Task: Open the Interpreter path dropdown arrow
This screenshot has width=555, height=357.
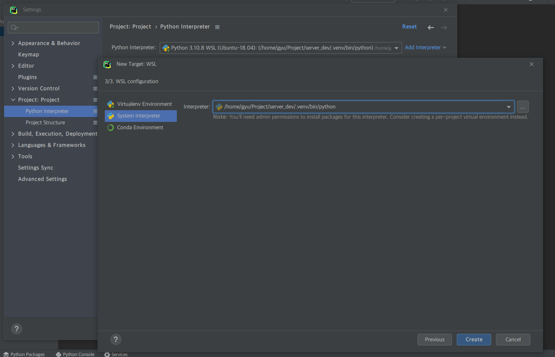Action: (x=509, y=107)
